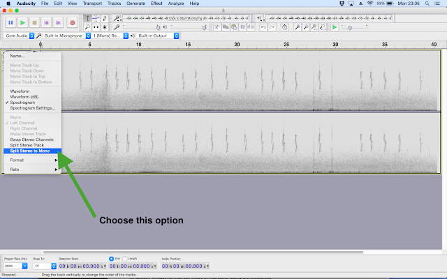Start playback with the main Play button
Image resolution: width=447 pixels, height=279 pixels.
pos(22,22)
